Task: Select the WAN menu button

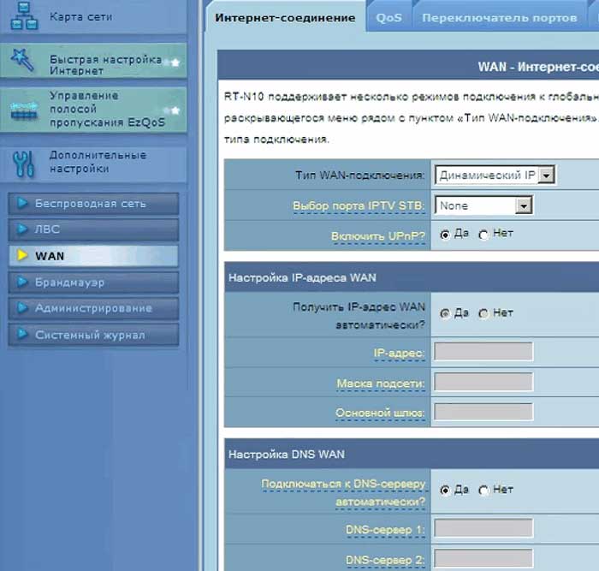Action: 93,256
